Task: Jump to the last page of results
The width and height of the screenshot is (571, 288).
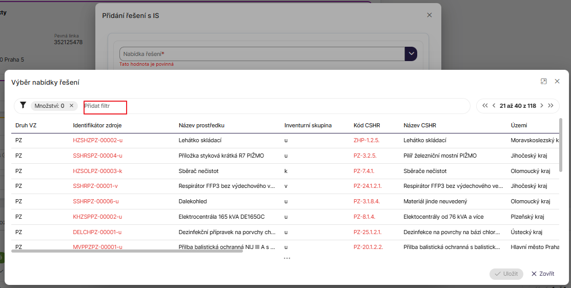Action: pos(550,106)
